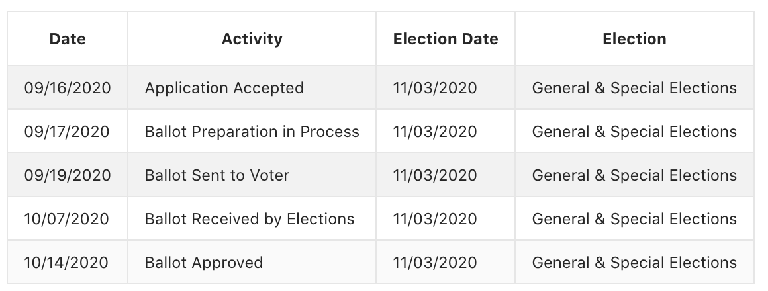Click election name in Application Accepted row
The image size is (768, 291).
point(634,87)
